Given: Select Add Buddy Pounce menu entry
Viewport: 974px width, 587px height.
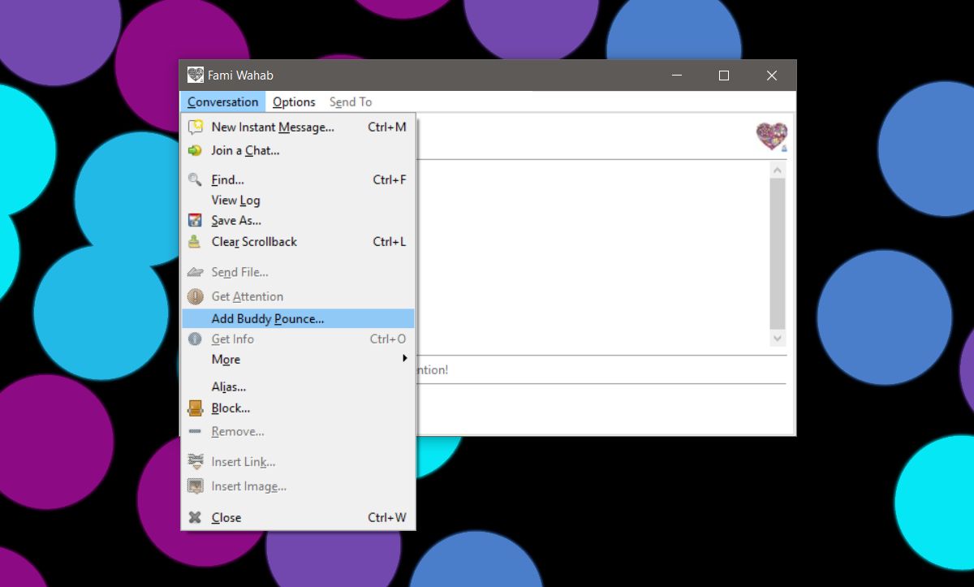Looking at the screenshot, I should [298, 318].
